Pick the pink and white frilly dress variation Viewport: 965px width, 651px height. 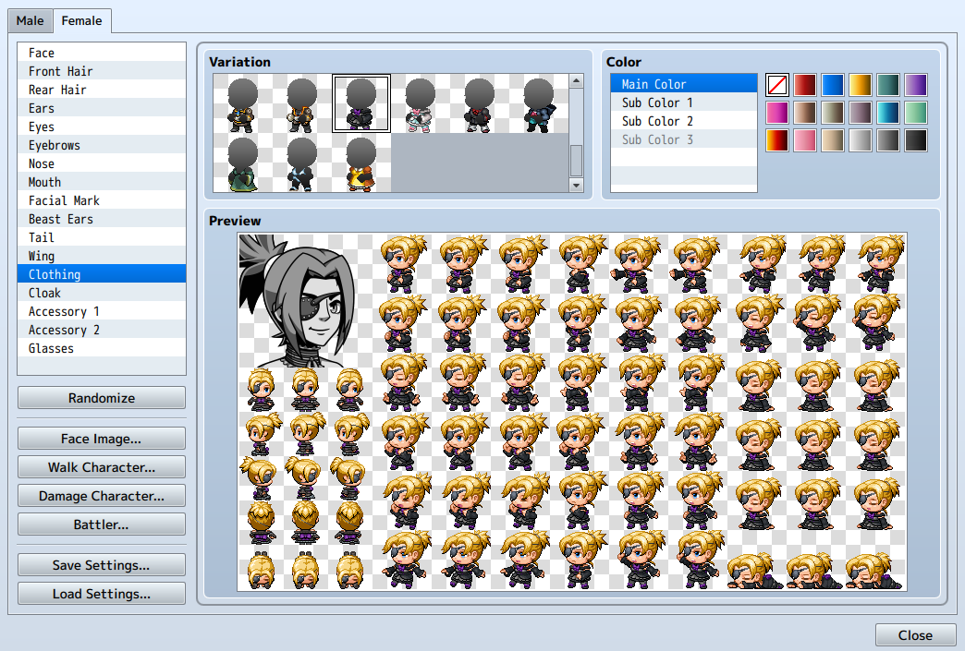click(x=421, y=103)
